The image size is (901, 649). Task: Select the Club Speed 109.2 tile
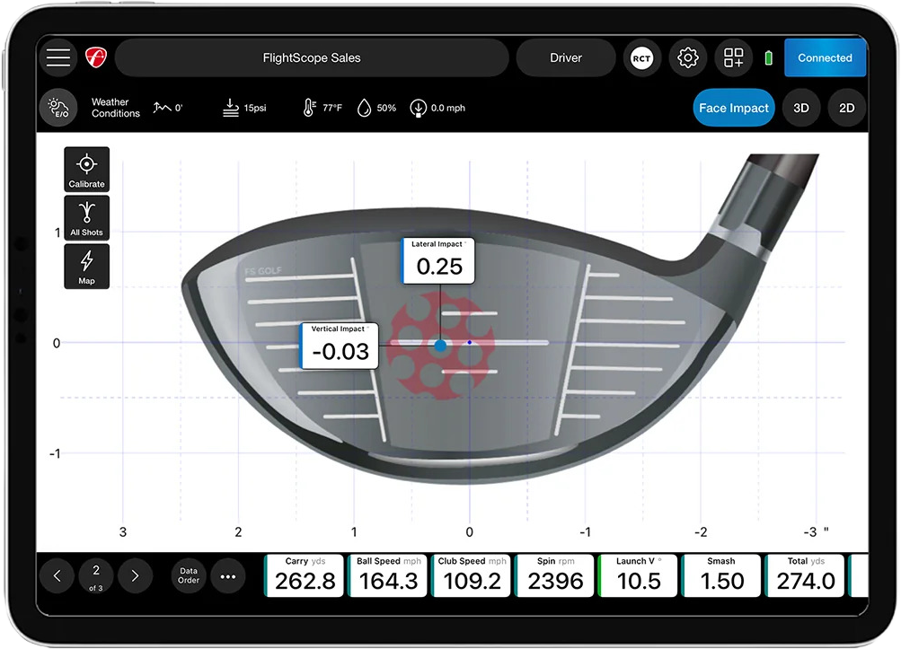[x=472, y=575]
